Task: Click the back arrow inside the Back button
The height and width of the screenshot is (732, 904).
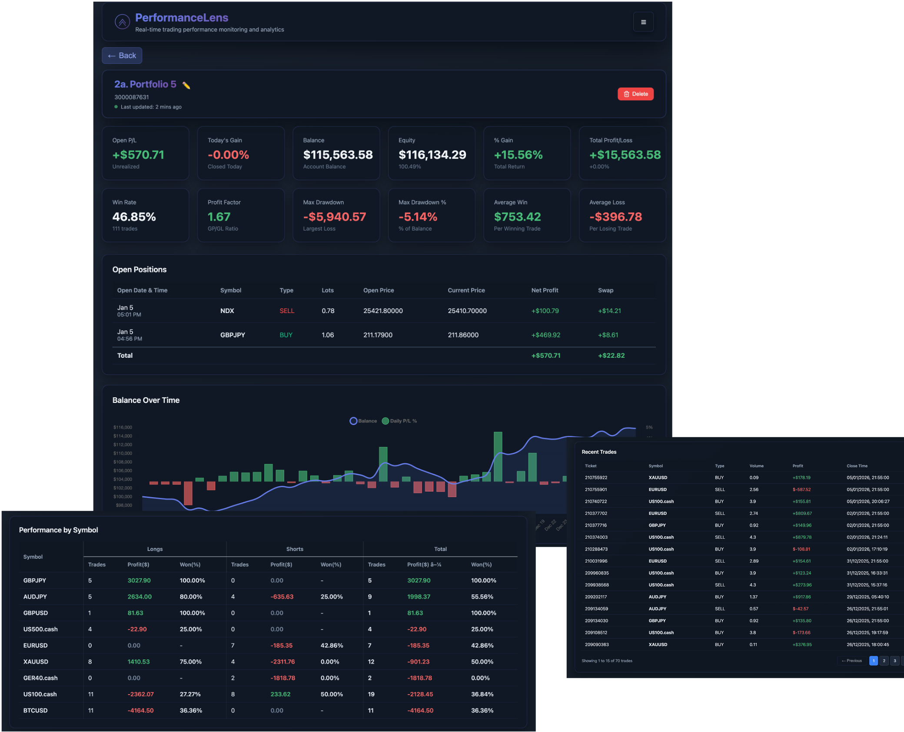Action: click(111, 56)
